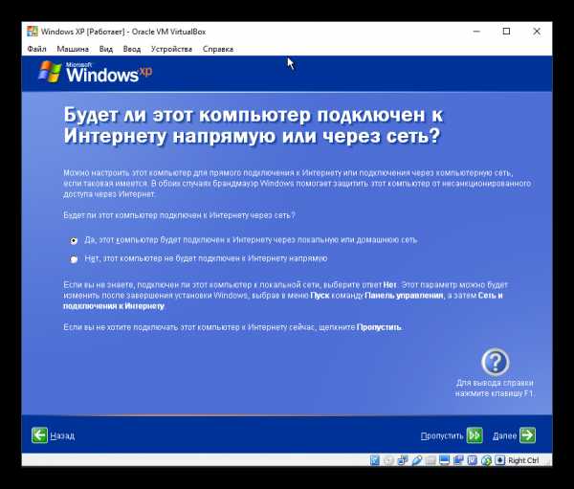This screenshot has height=489, width=574.
Task: Click the mouse integration icon in status bar
Action: [486, 460]
